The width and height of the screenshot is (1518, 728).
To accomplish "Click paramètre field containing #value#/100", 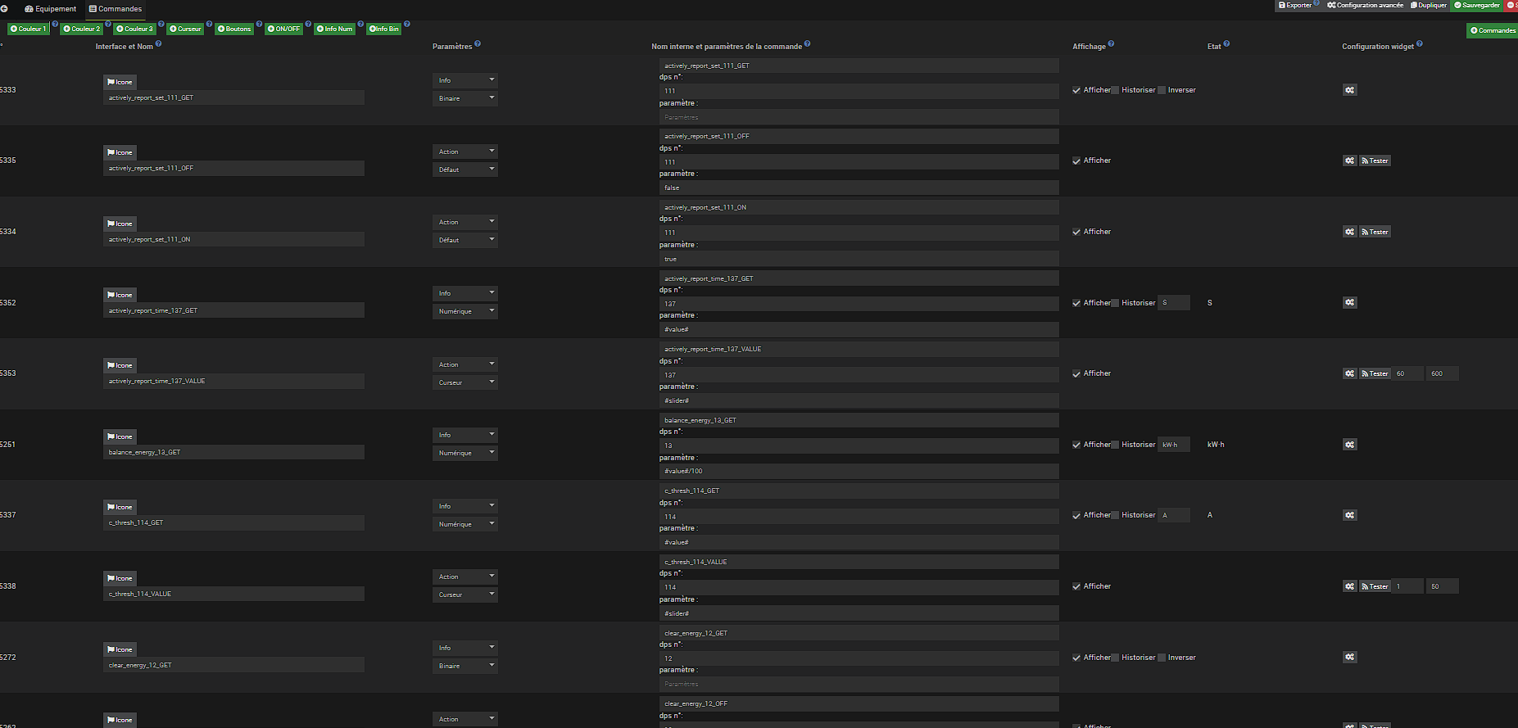I will [859, 471].
